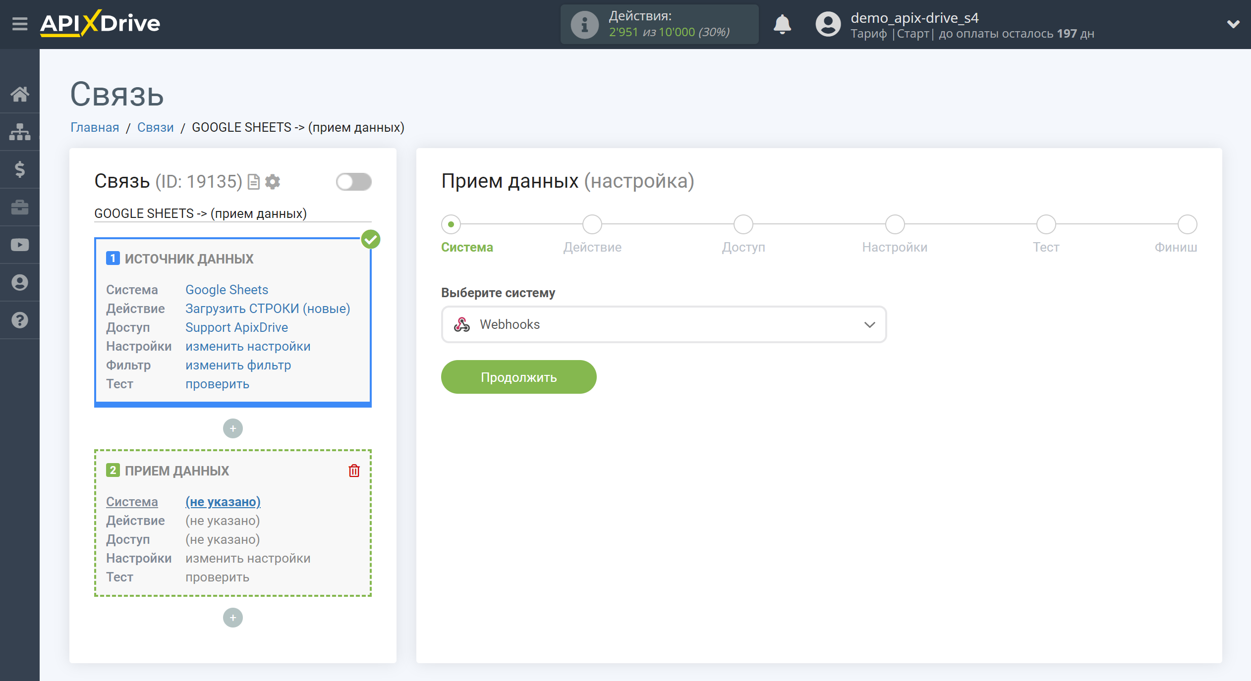
Task: Click ИСТОЧНИК ДАННЫХ header
Action: [x=189, y=259]
